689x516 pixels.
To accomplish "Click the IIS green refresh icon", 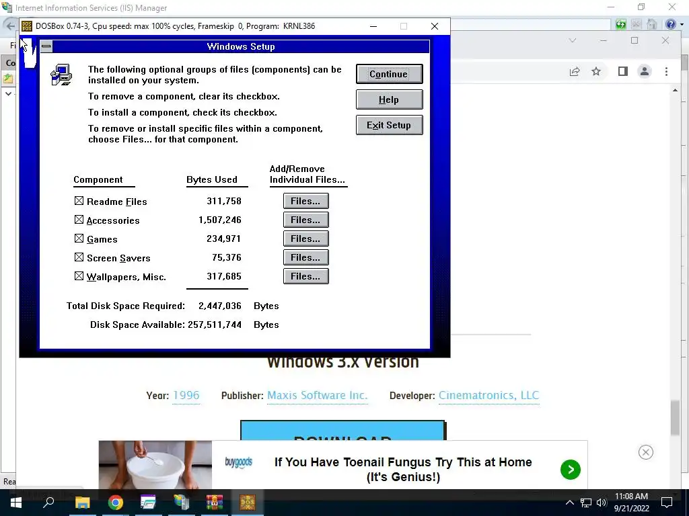I will [x=620, y=24].
